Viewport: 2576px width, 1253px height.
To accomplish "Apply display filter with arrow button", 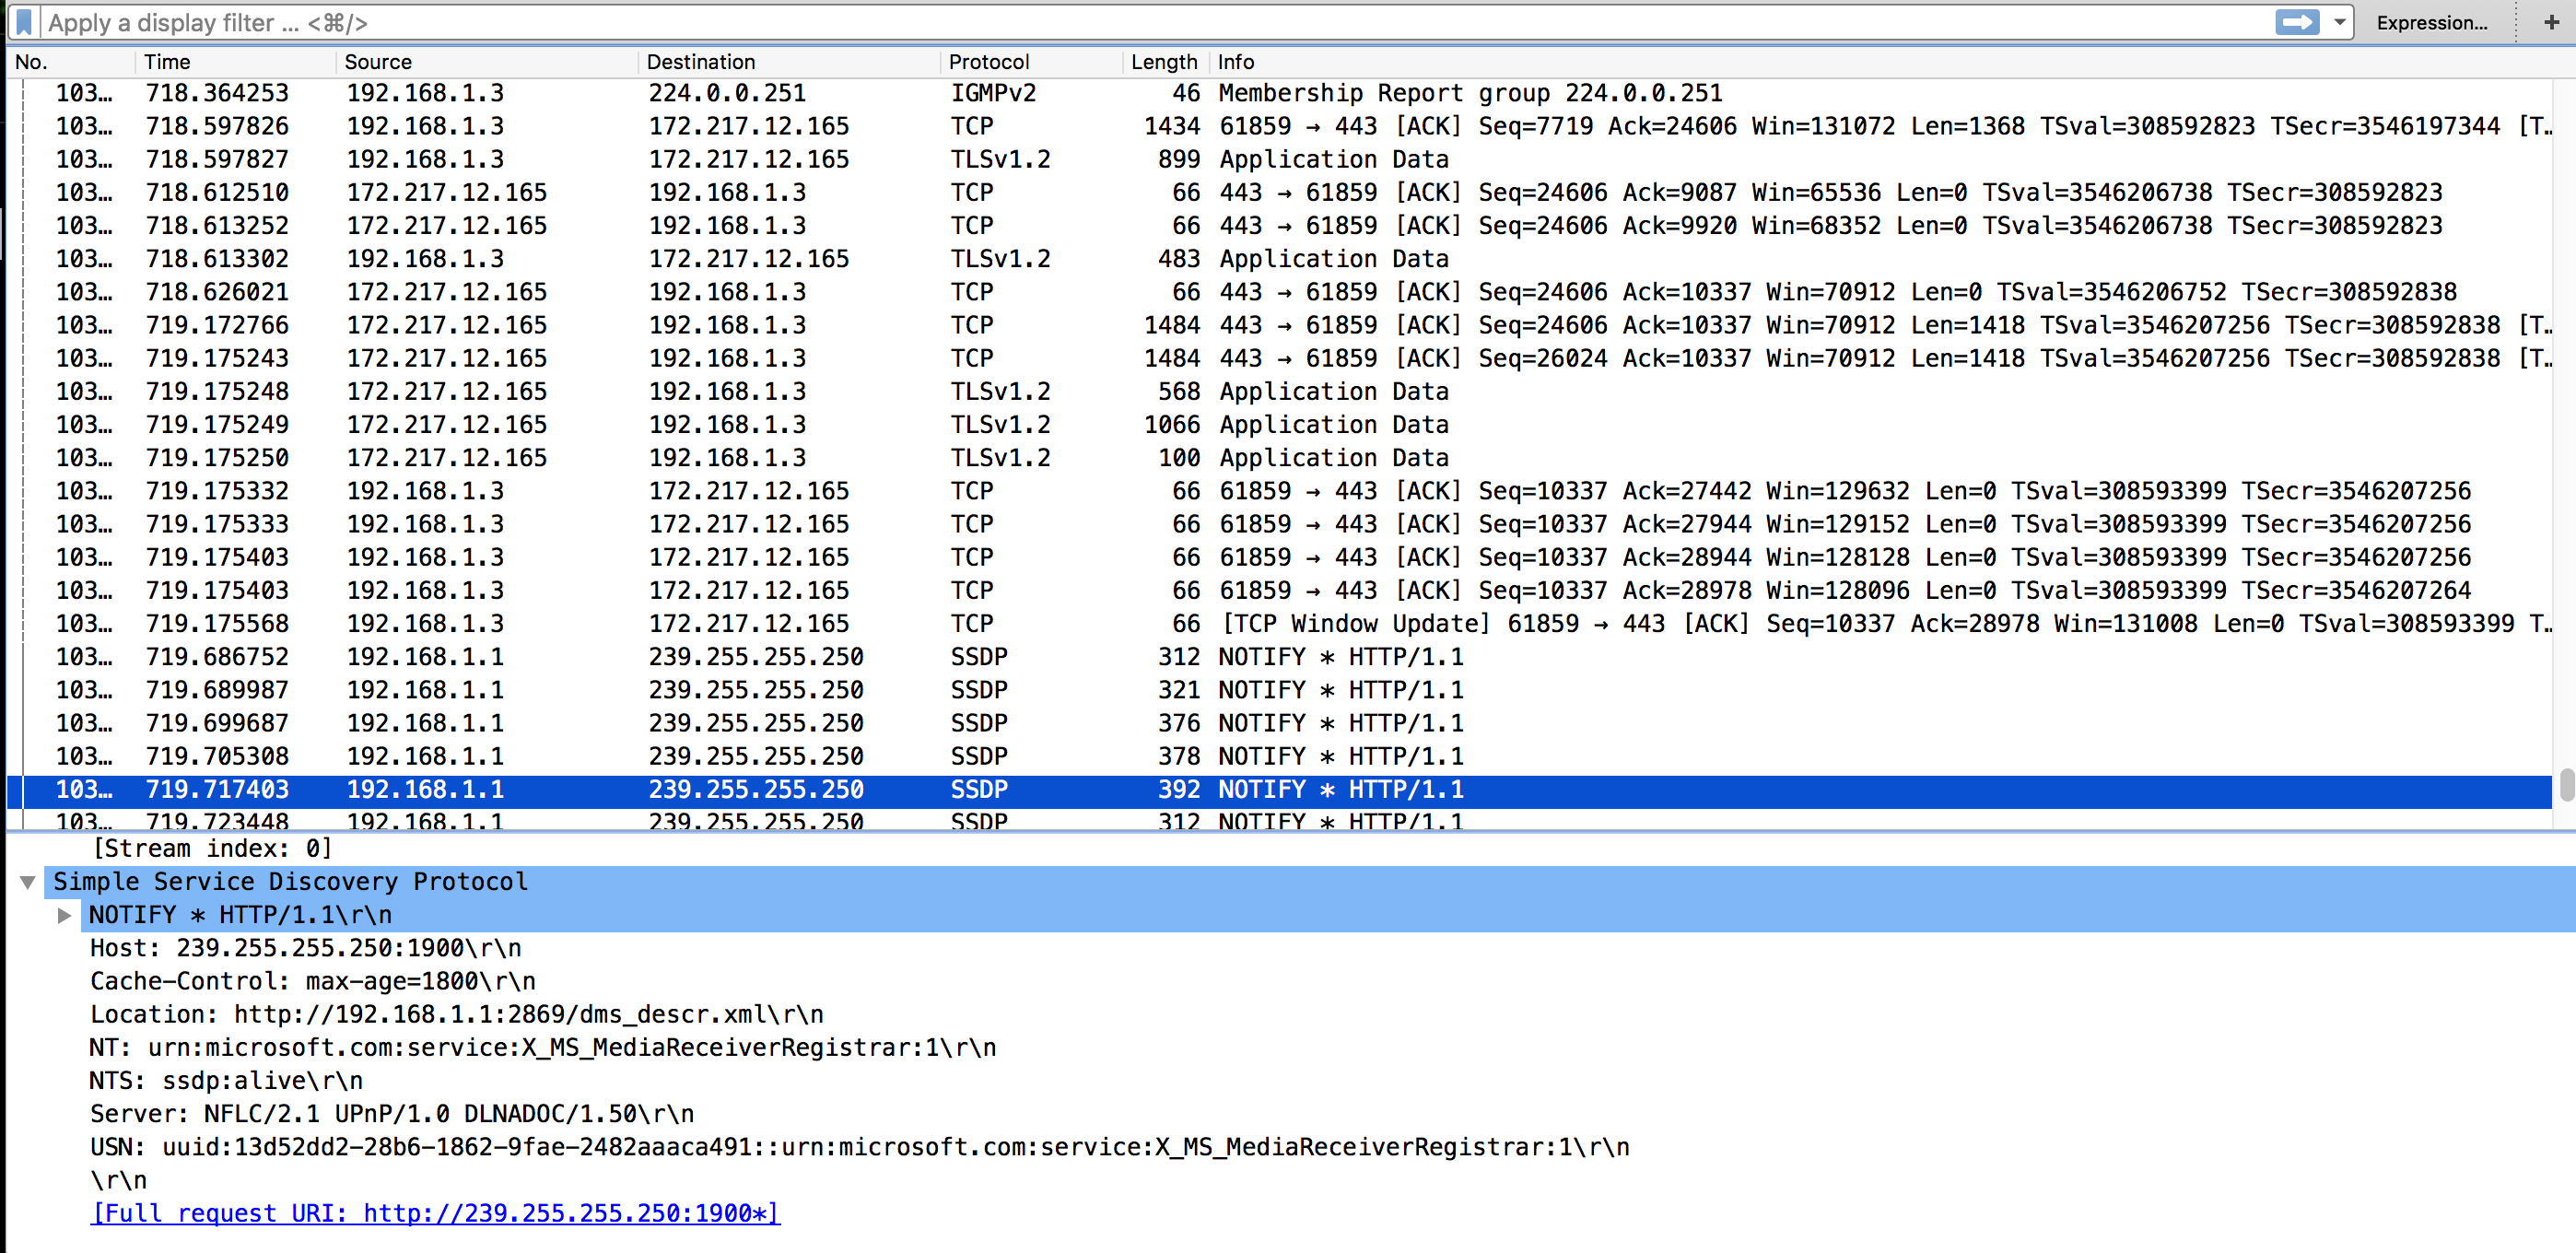I will 2296,22.
